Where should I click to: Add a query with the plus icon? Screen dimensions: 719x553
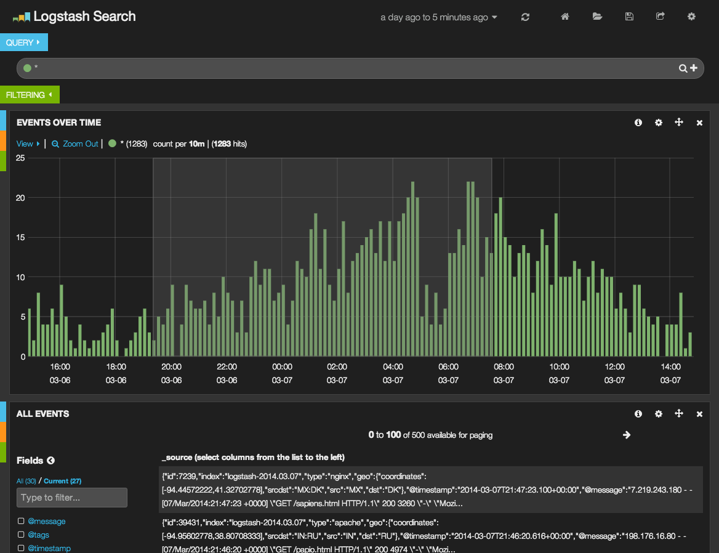(x=694, y=68)
